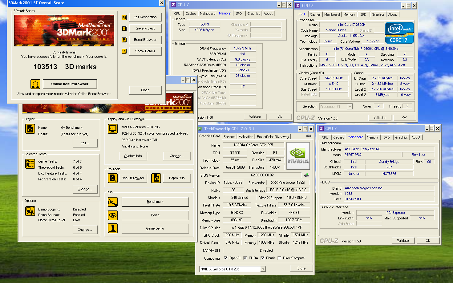Enable the DirectCompute checkbox in GPU-Z

[279, 258]
